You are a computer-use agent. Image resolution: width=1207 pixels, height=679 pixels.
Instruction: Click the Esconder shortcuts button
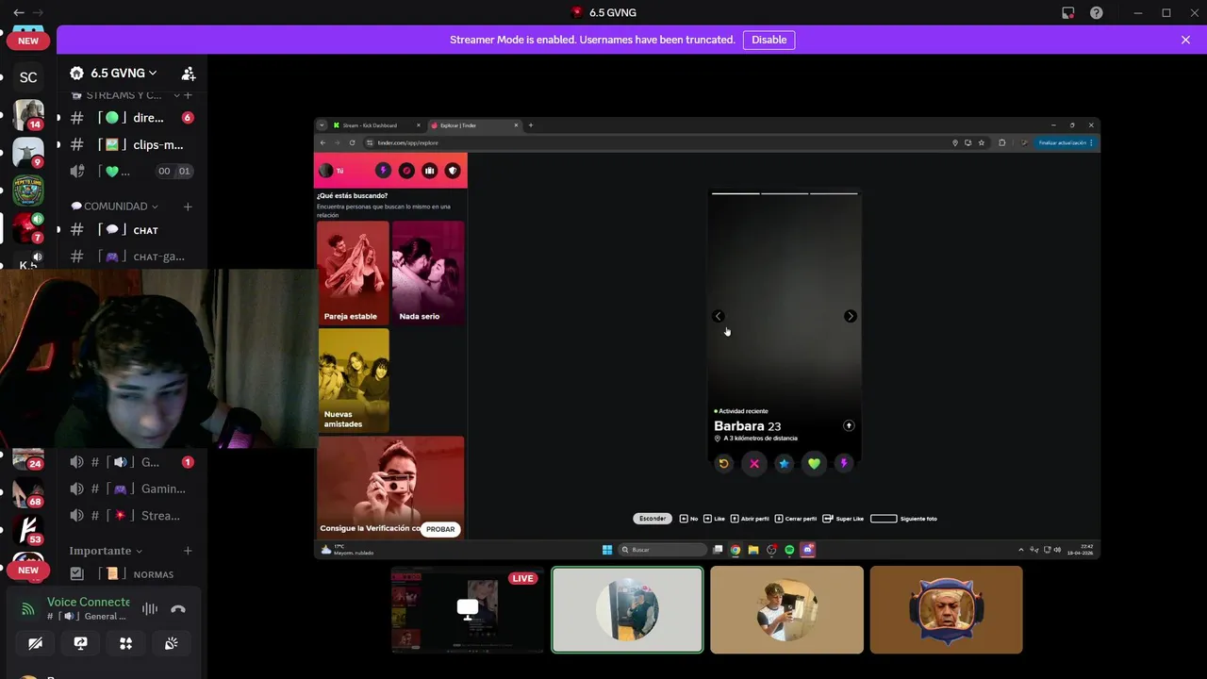coord(653,519)
